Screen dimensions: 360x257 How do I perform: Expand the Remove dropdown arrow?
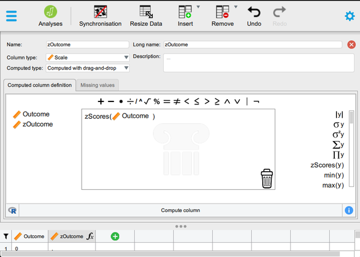pyautogui.click(x=236, y=7)
